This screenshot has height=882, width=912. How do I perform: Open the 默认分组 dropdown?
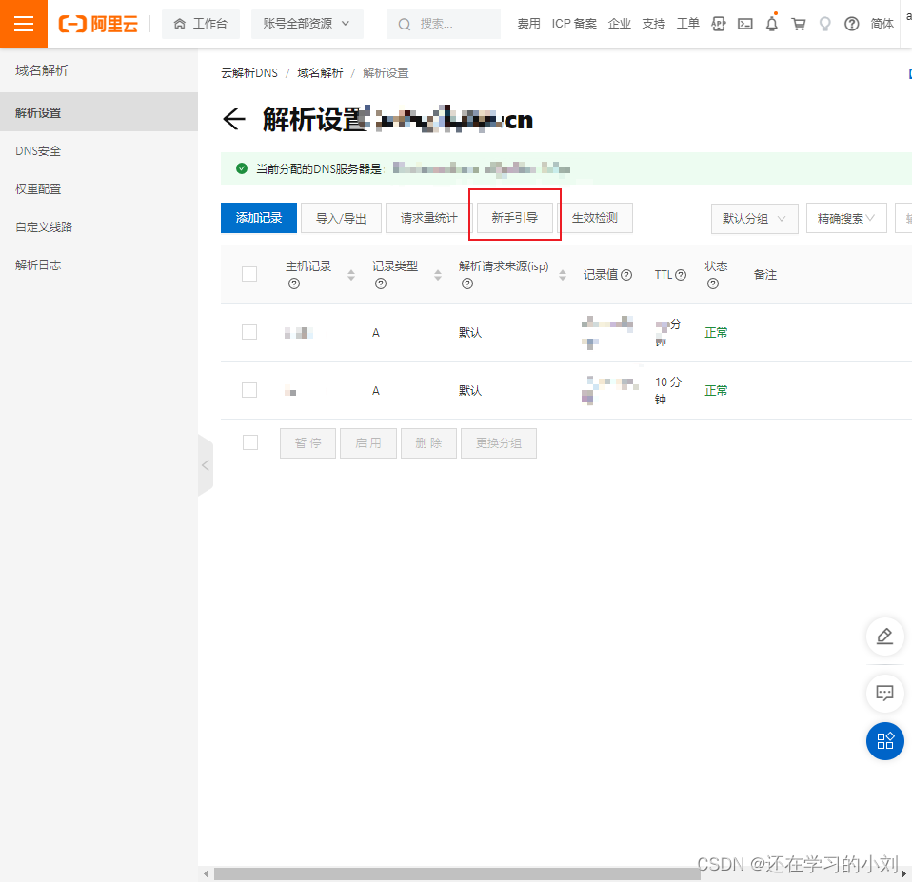[x=754, y=219]
